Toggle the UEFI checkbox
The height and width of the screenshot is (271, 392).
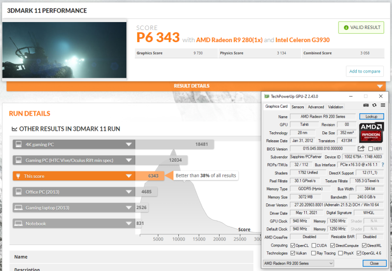[x=371, y=148]
